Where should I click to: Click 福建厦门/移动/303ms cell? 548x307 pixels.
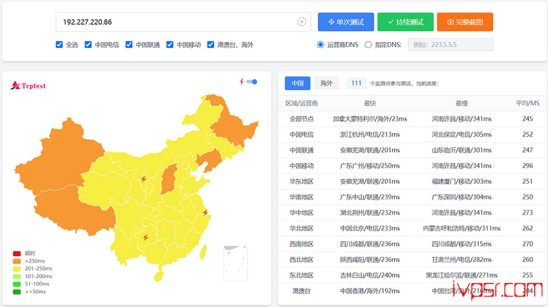461,181
